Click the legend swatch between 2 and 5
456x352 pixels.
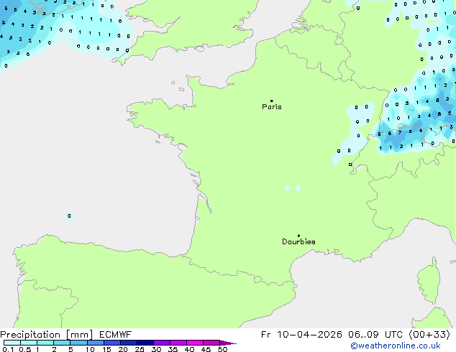(x=62, y=343)
